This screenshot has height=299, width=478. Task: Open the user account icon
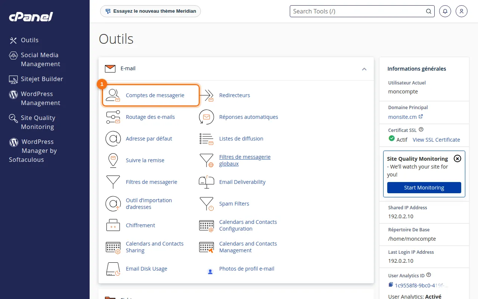tap(462, 11)
